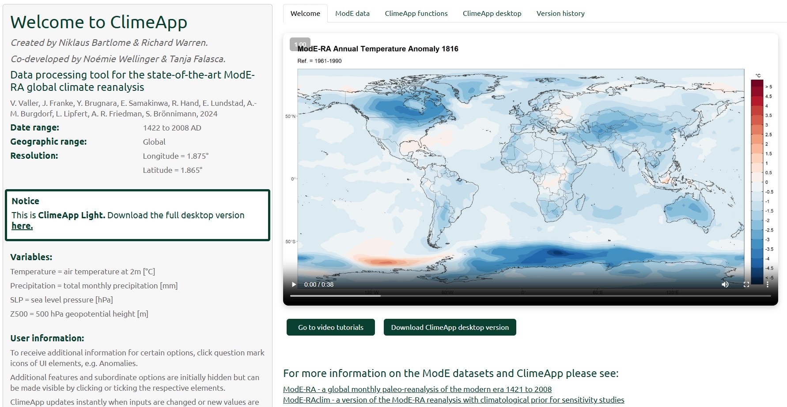This screenshot has width=787, height=407.
Task: Open the Version history tab
Action: [x=560, y=13]
